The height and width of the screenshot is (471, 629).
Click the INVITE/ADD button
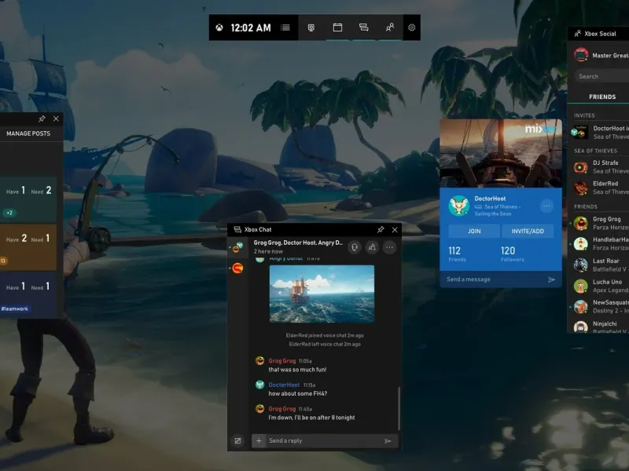click(x=528, y=231)
